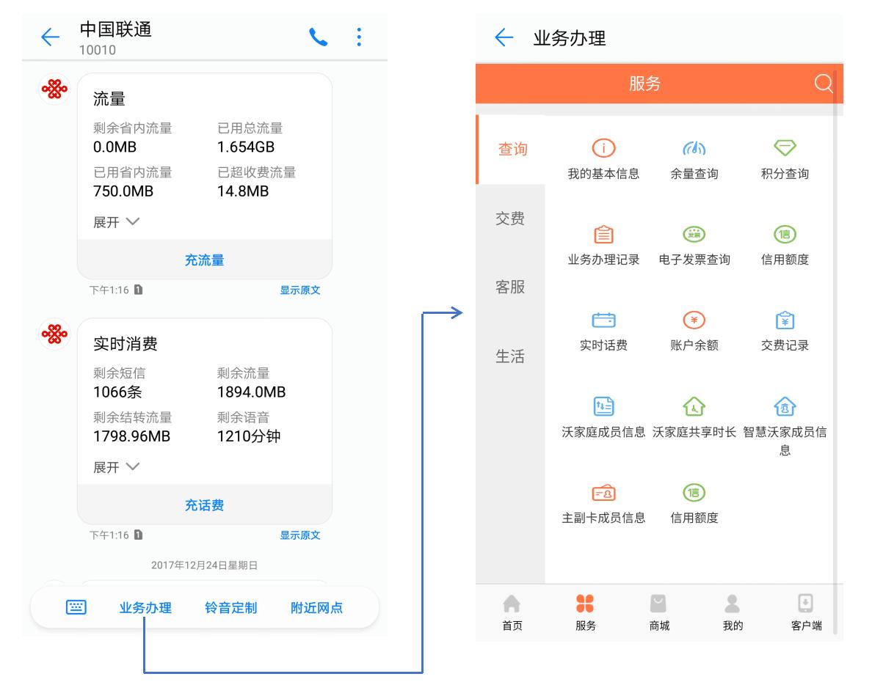872x693 pixels.
Task: Tap 充话费 to top up balance
Action: tap(206, 504)
